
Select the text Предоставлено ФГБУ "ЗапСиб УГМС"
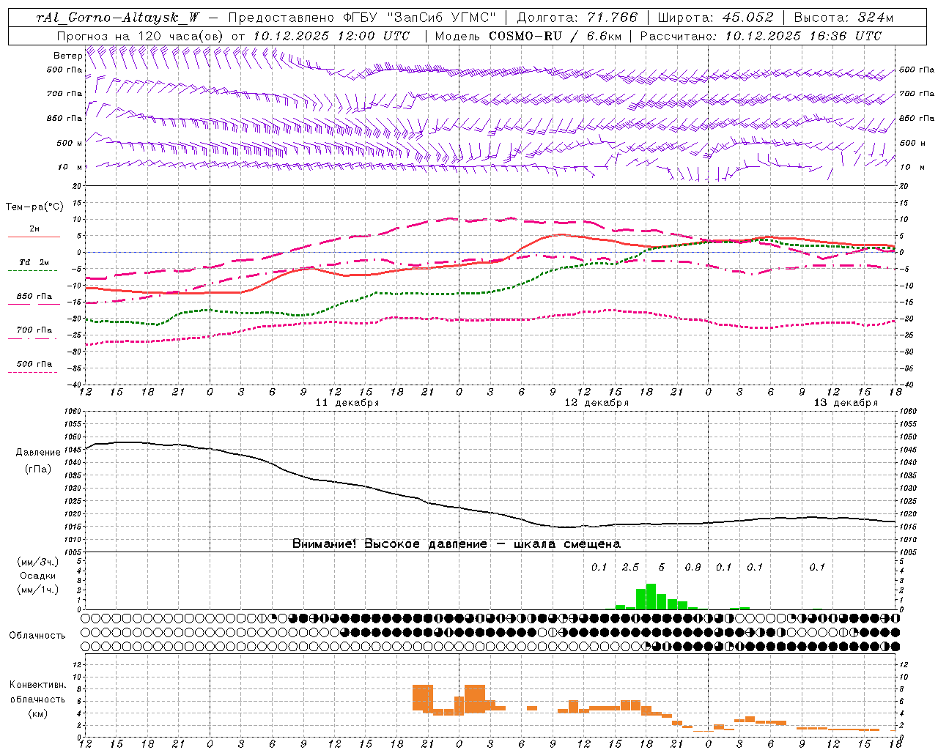362,18
